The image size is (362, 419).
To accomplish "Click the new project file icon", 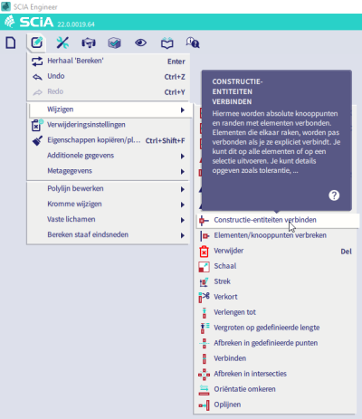I will click(x=11, y=43).
